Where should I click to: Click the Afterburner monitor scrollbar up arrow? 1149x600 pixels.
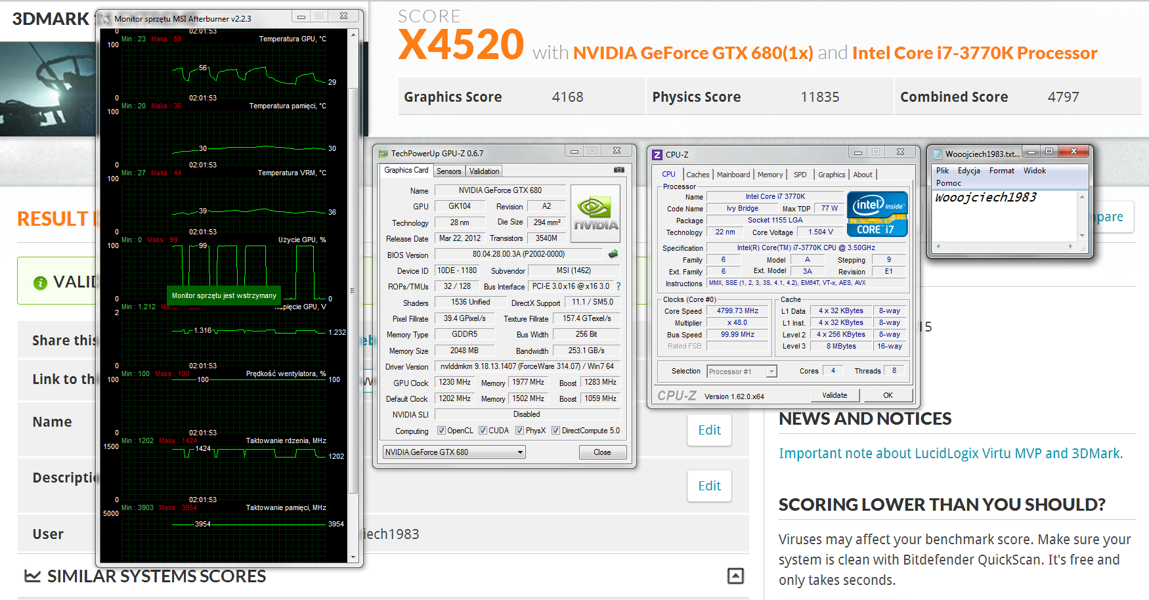tap(353, 35)
